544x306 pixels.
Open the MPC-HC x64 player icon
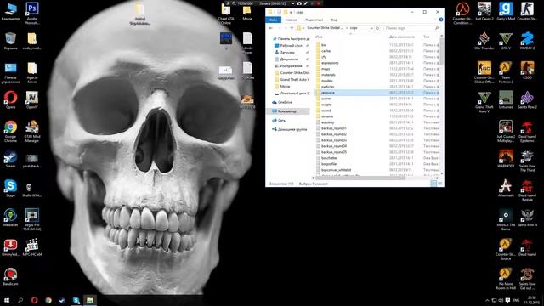click(32, 247)
